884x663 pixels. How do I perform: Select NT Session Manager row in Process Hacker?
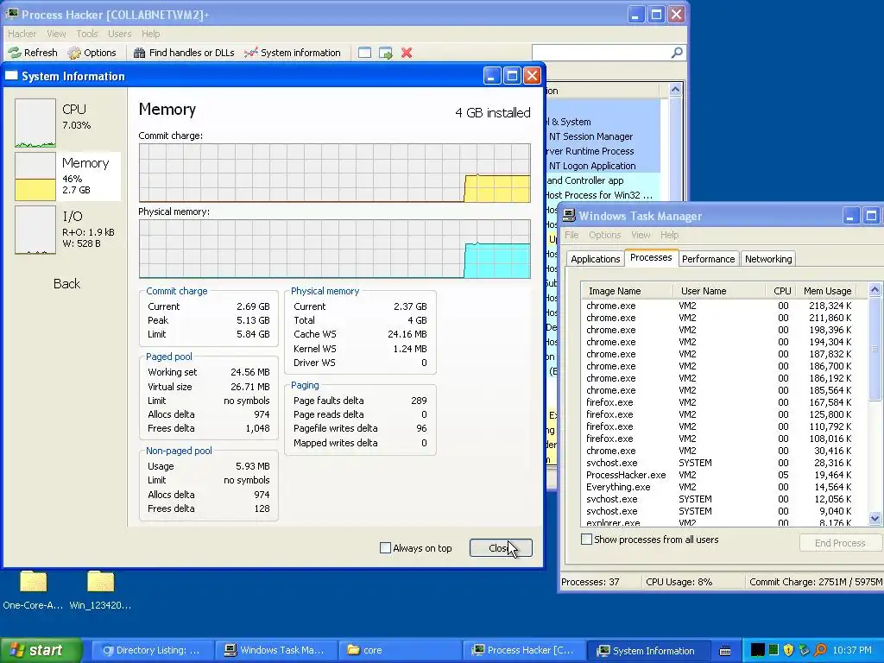[603, 136]
